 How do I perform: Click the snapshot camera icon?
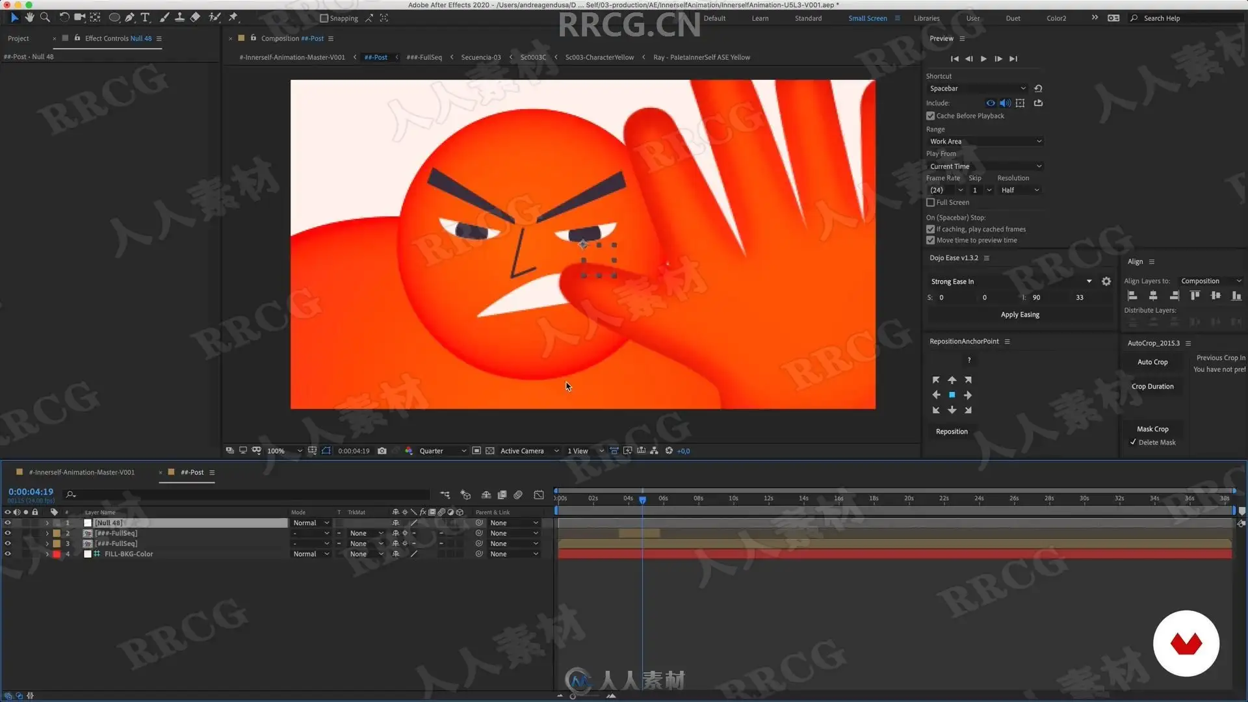(382, 450)
